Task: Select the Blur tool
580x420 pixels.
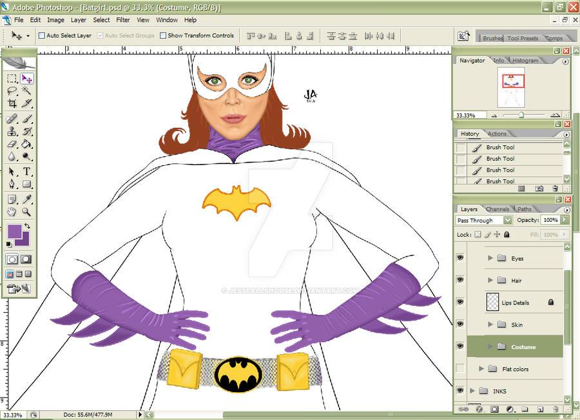Action: (x=12, y=156)
